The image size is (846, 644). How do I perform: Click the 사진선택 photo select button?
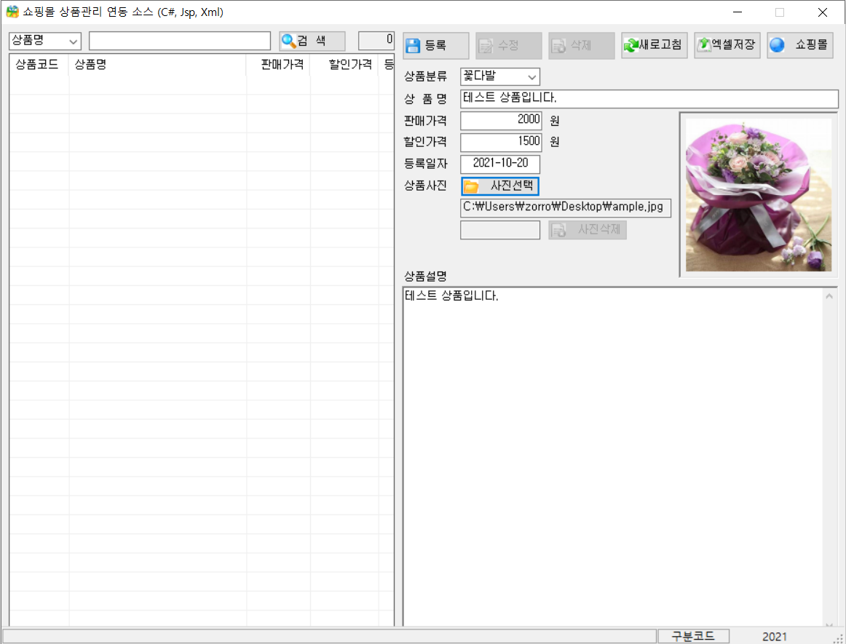[x=500, y=186]
